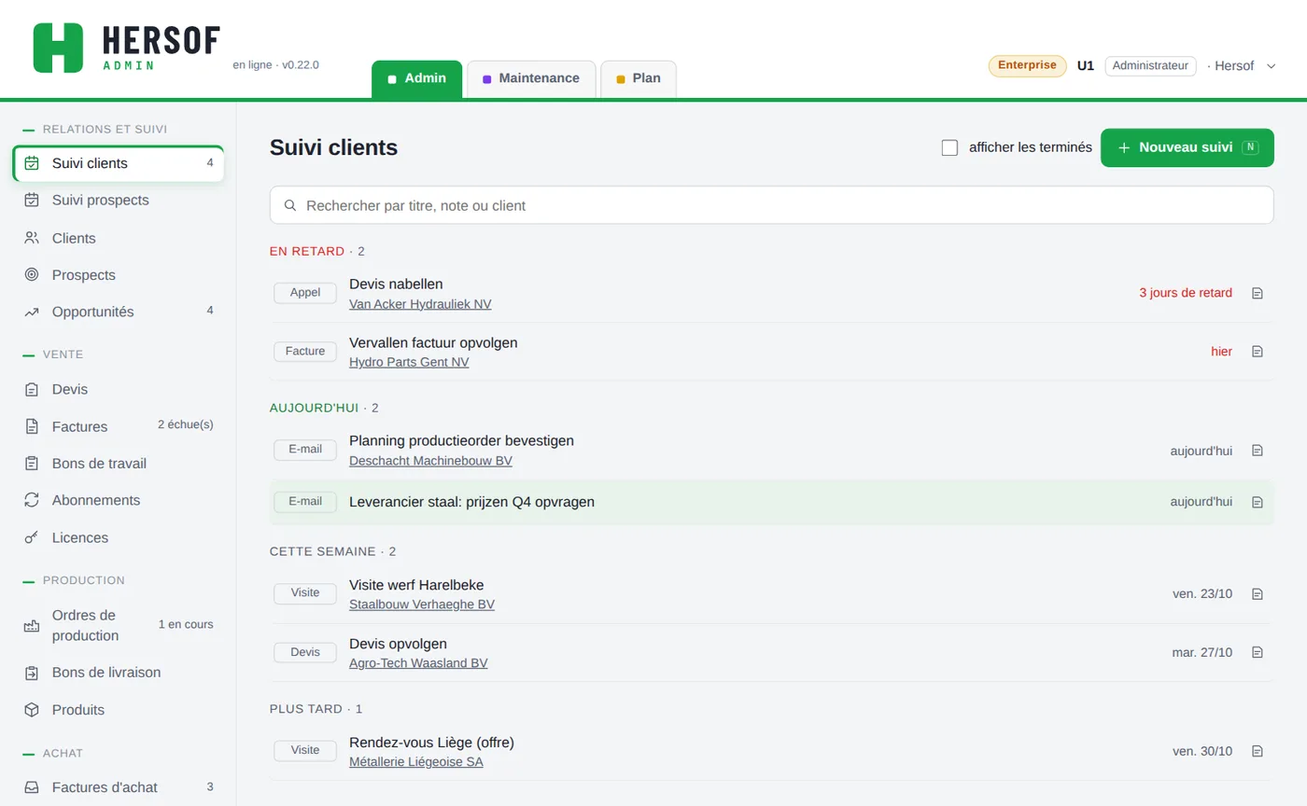Open Van Acker Hydrauliek NV client link

[420, 304]
